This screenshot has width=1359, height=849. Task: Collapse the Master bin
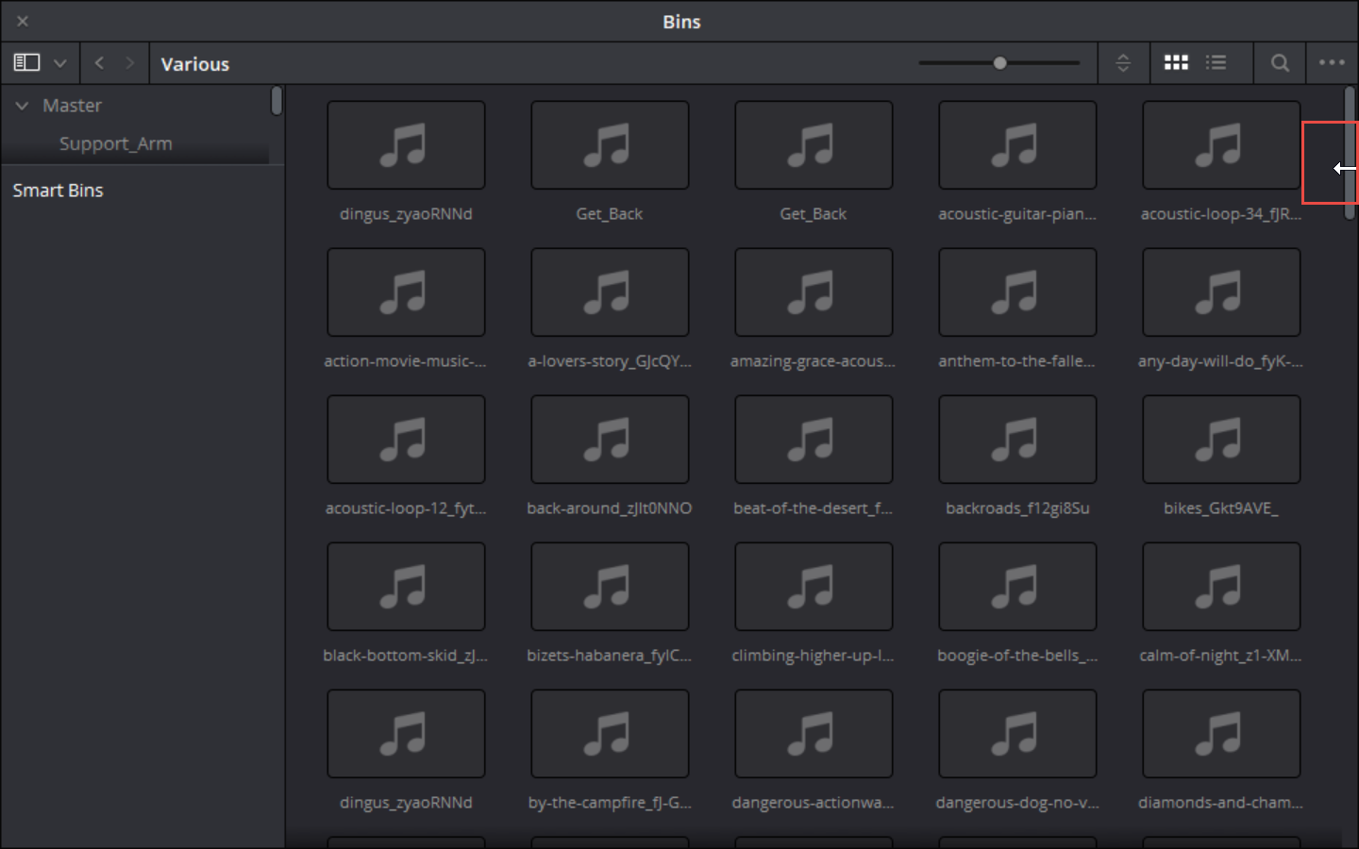(x=22, y=106)
